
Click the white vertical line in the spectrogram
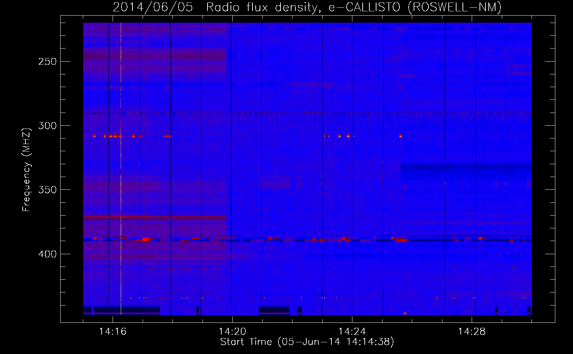tap(121, 169)
